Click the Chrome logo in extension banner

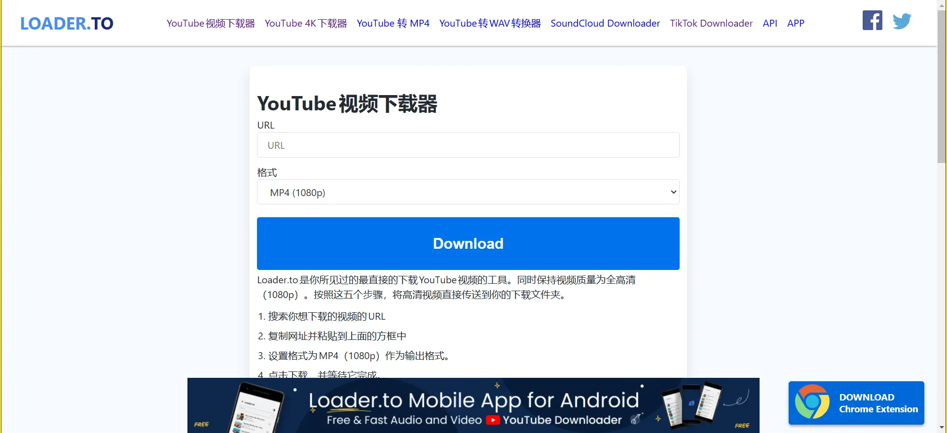[812, 402]
